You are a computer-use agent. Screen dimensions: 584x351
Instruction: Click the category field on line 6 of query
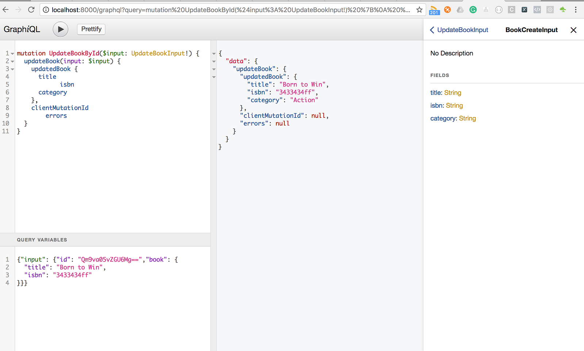[53, 92]
